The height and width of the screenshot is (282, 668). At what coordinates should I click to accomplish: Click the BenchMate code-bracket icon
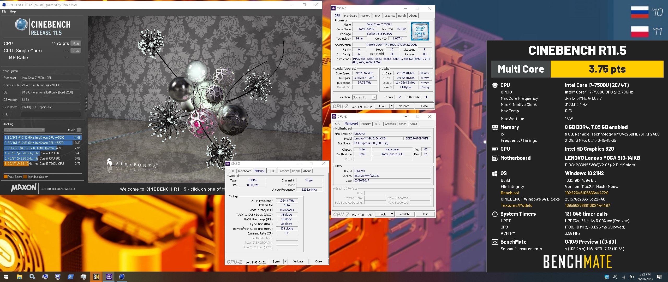495,242
